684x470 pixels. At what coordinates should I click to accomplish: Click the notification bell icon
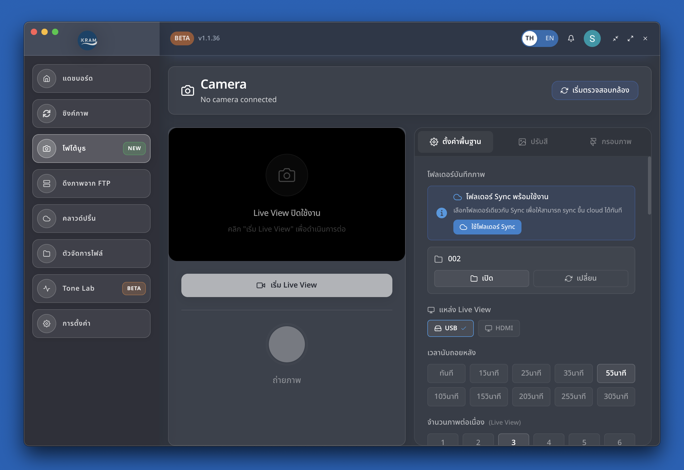pos(571,38)
